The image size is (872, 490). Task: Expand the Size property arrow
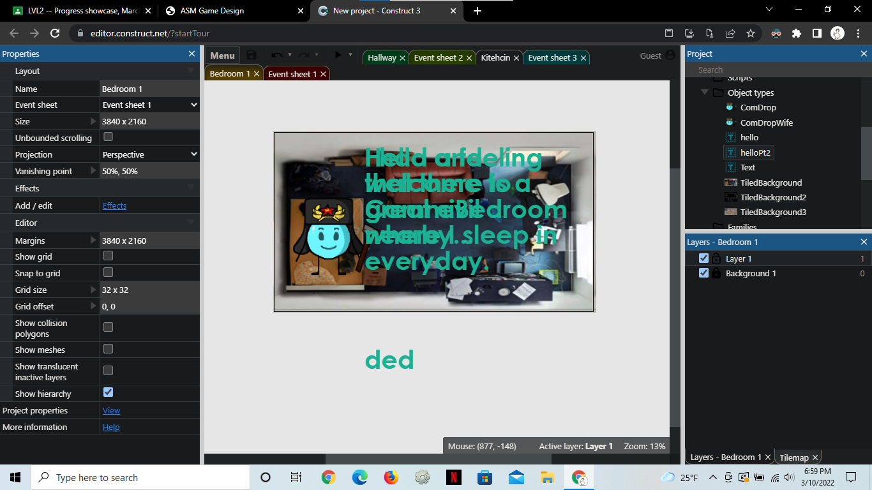pos(94,121)
